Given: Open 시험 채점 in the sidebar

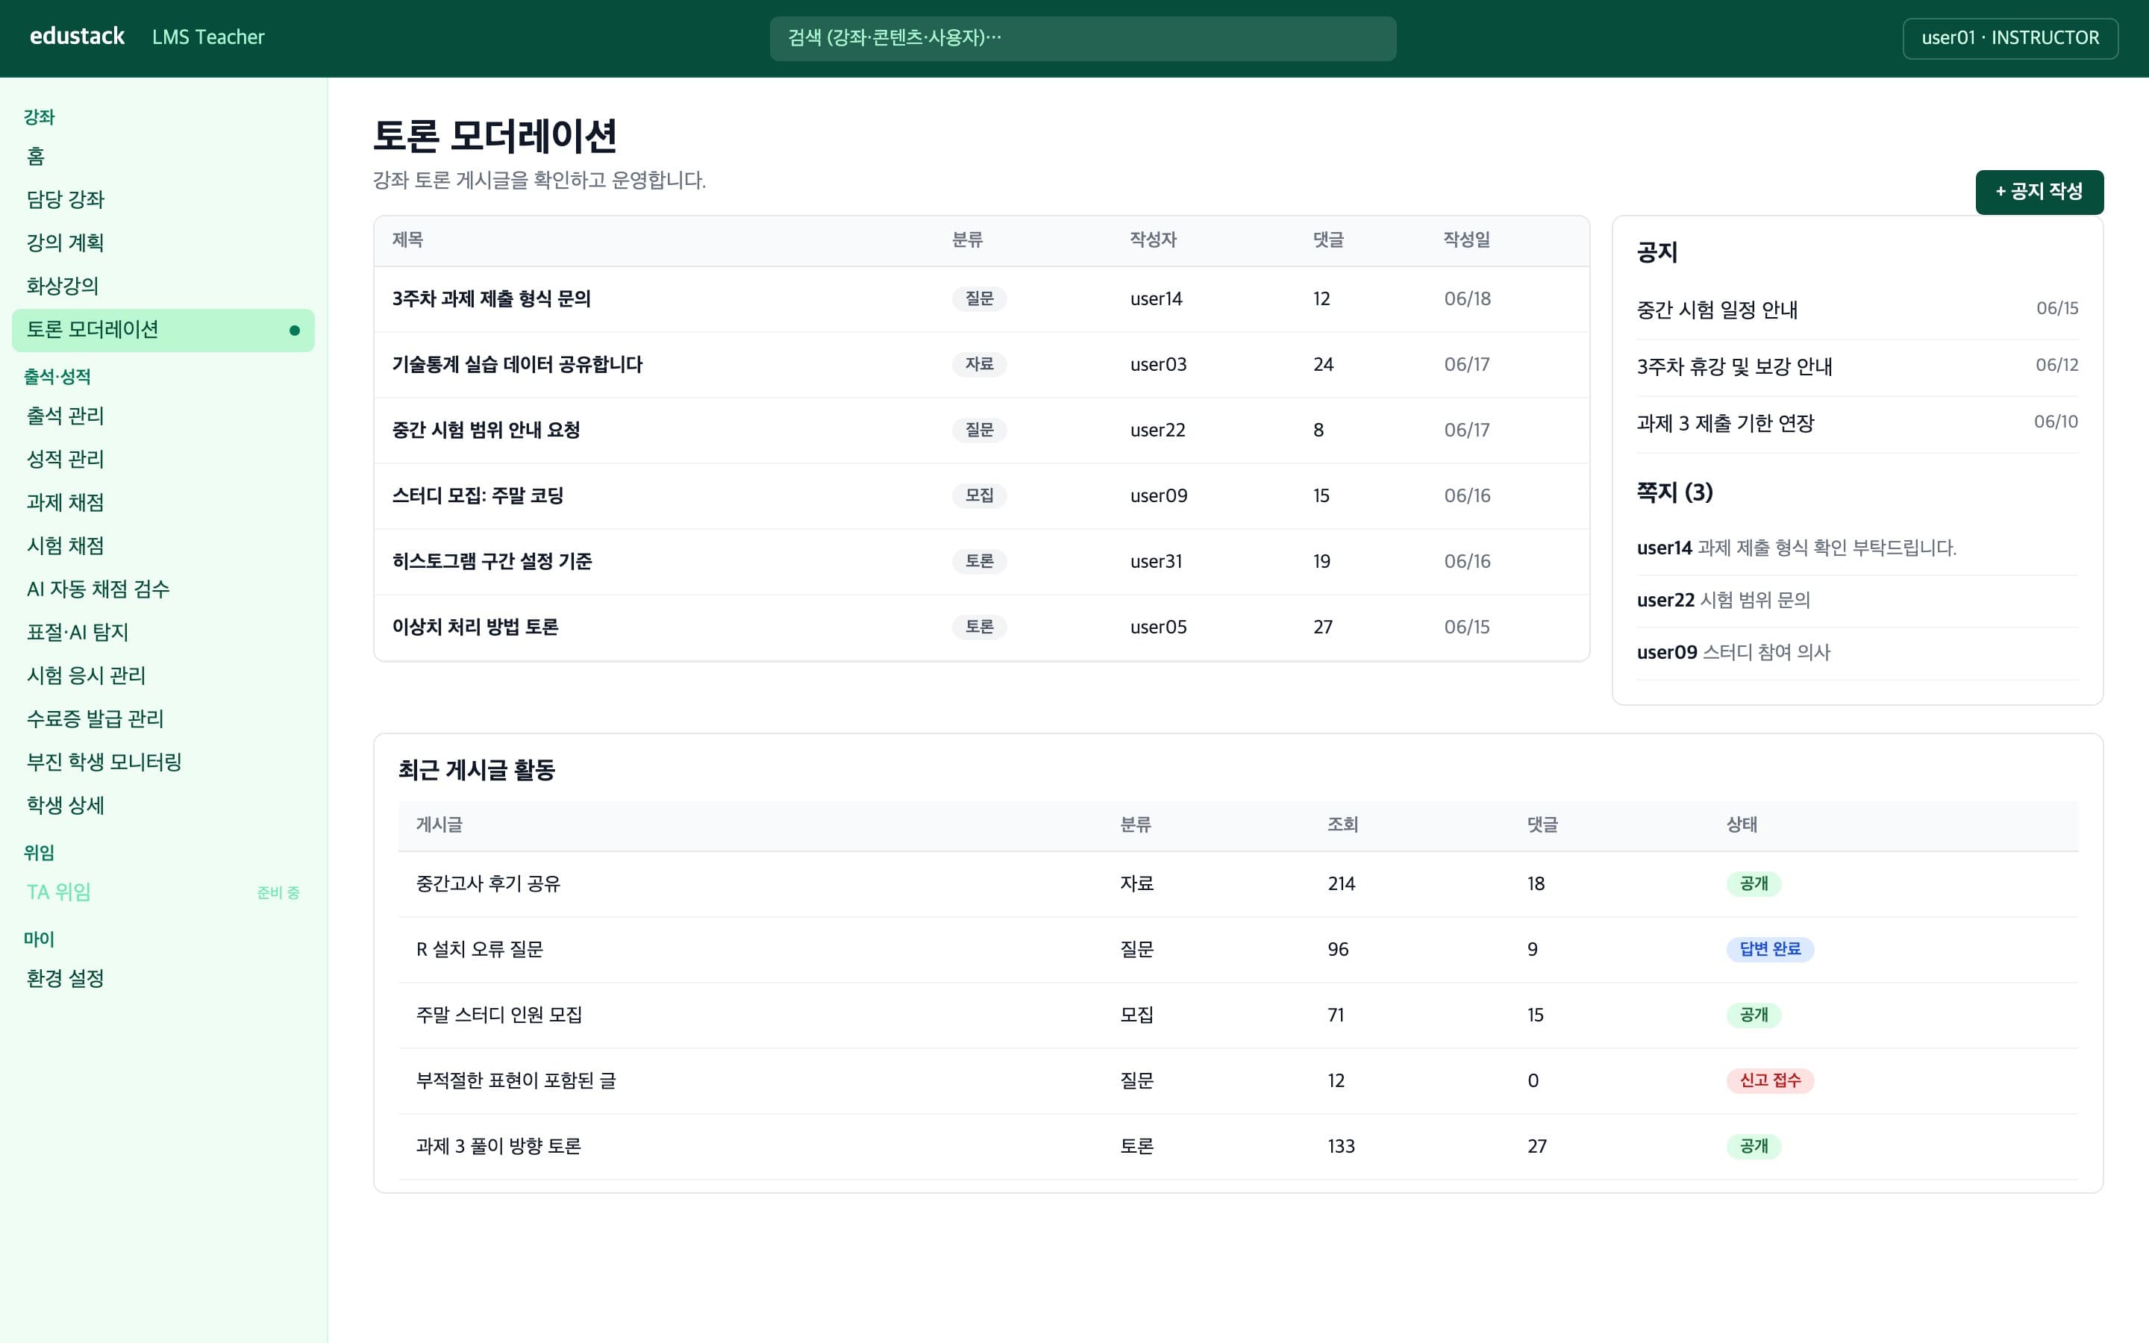Looking at the screenshot, I should coord(163,545).
